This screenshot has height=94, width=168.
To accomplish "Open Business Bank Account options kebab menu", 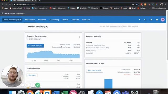I will [79, 37].
